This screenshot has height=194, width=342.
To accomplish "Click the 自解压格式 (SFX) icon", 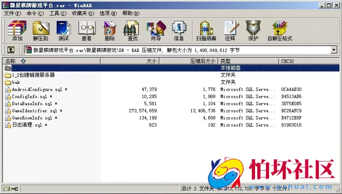I will tap(279, 31).
